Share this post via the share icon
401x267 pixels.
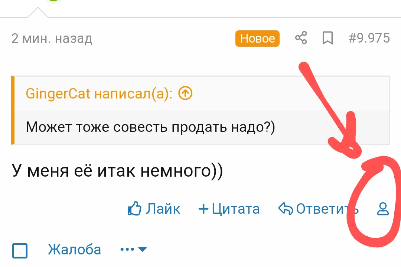(301, 37)
